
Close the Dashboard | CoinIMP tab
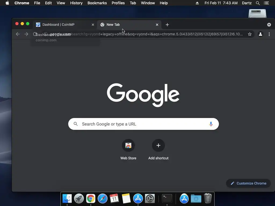pos(93,25)
